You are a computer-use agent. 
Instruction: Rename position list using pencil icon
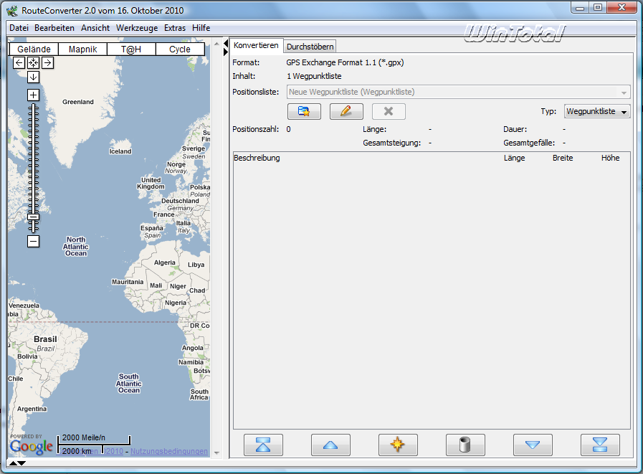click(346, 111)
